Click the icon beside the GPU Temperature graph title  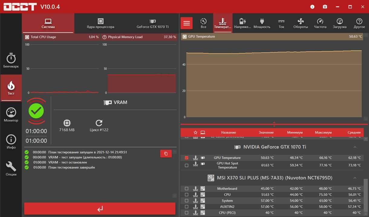[184, 36]
